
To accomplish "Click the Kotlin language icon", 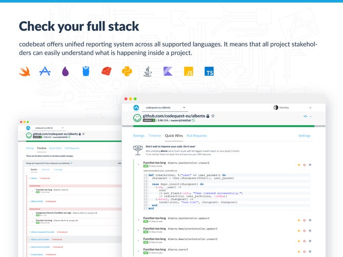I will (168, 71).
